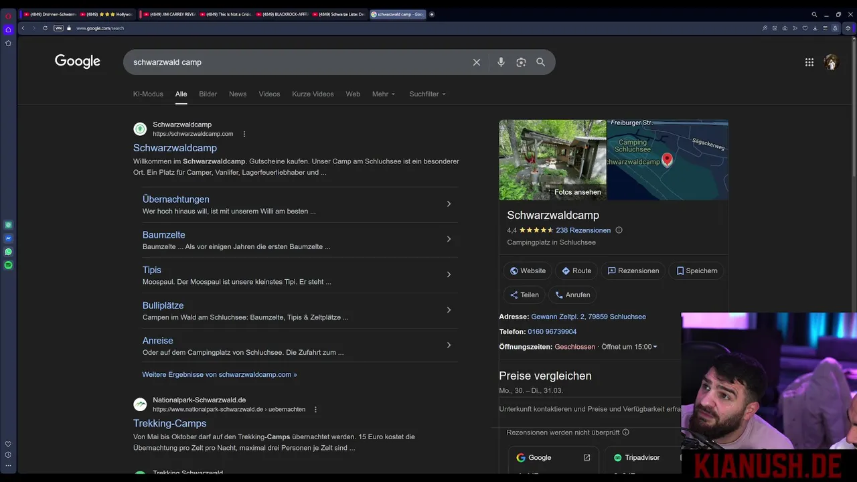
Task: Switch to Bilder results tab
Action: pyautogui.click(x=208, y=94)
